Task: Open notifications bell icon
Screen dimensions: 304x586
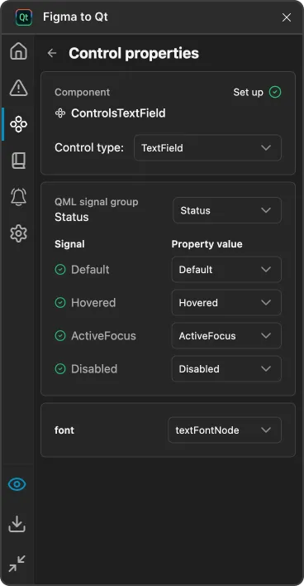Action: tap(18, 197)
